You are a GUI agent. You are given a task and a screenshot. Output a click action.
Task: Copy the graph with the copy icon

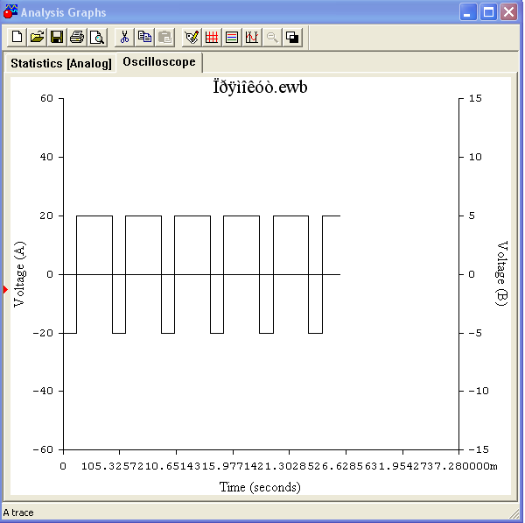[x=144, y=37]
